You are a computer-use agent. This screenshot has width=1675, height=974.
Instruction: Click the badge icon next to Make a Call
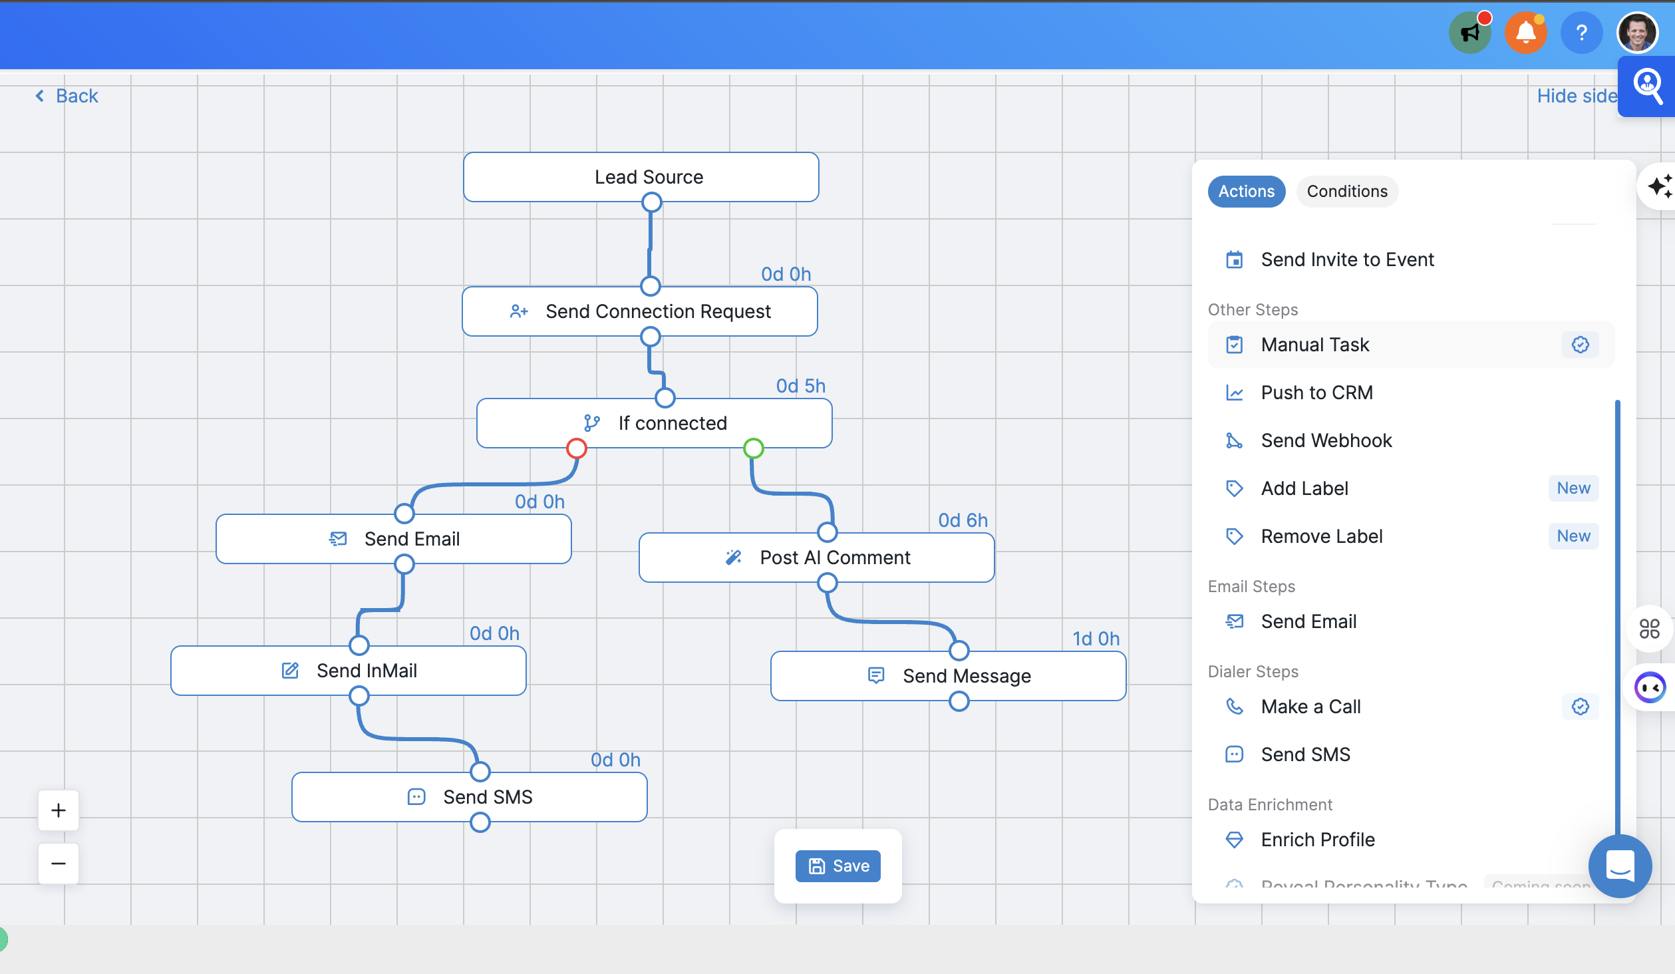tap(1581, 707)
